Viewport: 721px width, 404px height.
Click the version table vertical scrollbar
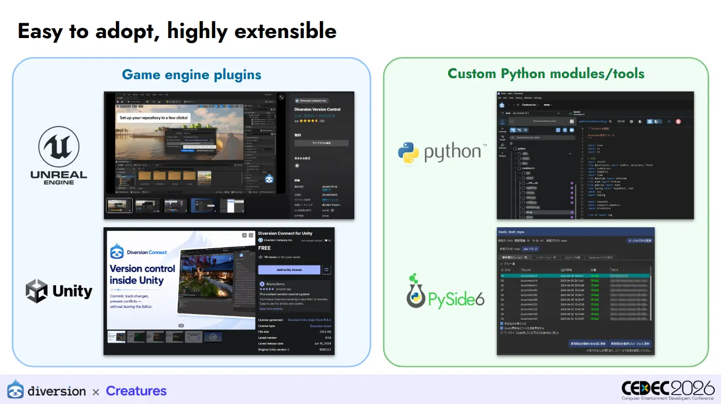click(x=650, y=293)
